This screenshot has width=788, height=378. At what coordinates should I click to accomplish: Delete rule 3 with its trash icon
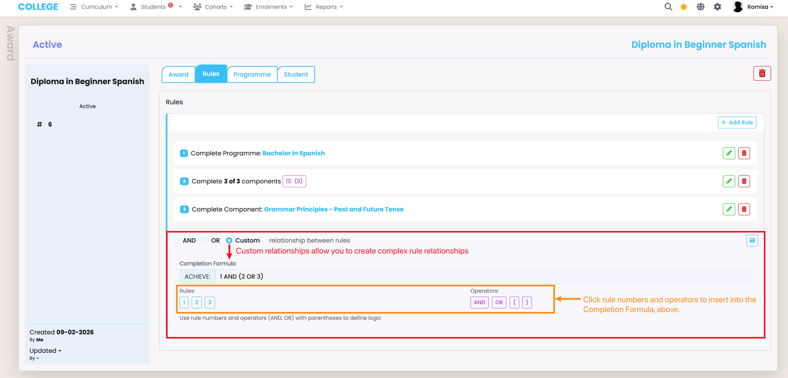point(744,209)
